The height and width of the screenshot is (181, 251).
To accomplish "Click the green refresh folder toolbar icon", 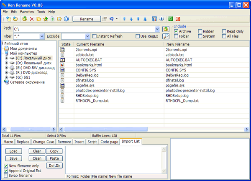I will [x=25, y=19].
